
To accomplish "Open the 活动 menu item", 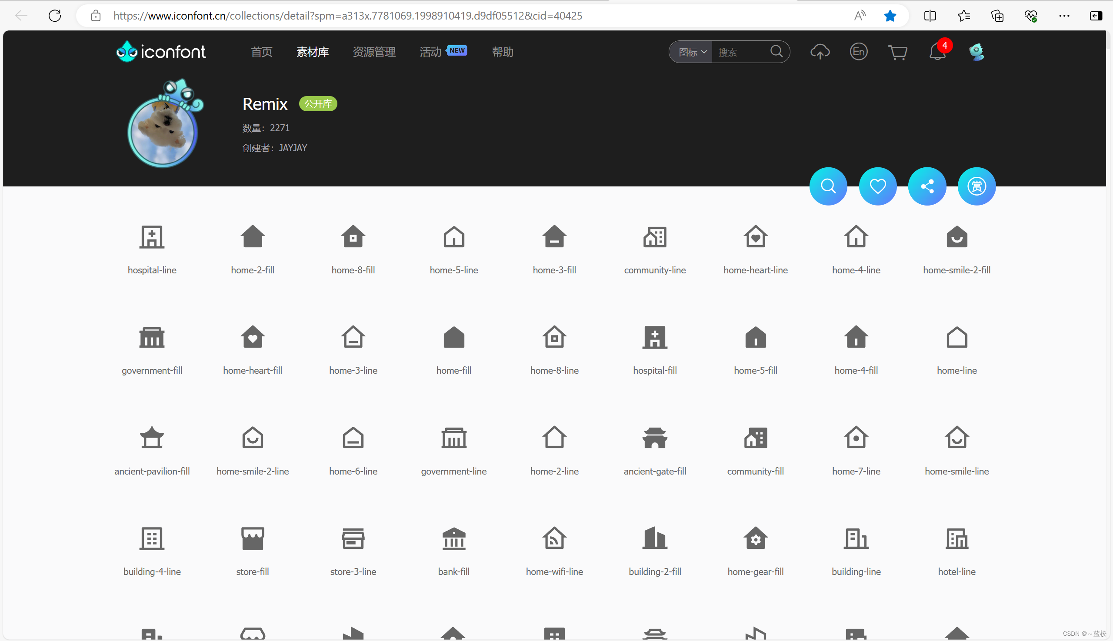I will [x=430, y=52].
